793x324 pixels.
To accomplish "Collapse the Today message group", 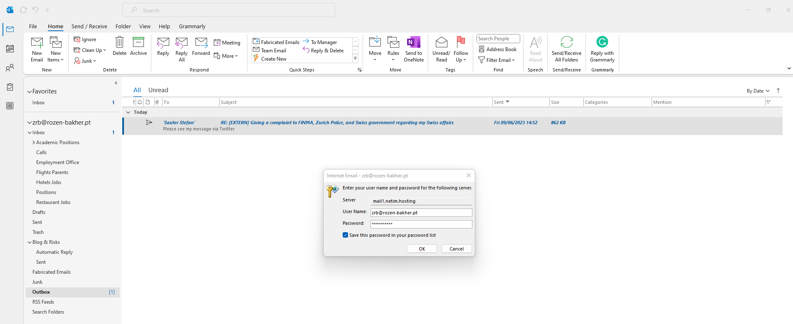I will click(x=128, y=112).
